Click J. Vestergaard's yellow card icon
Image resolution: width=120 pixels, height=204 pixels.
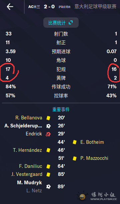coord(48,175)
